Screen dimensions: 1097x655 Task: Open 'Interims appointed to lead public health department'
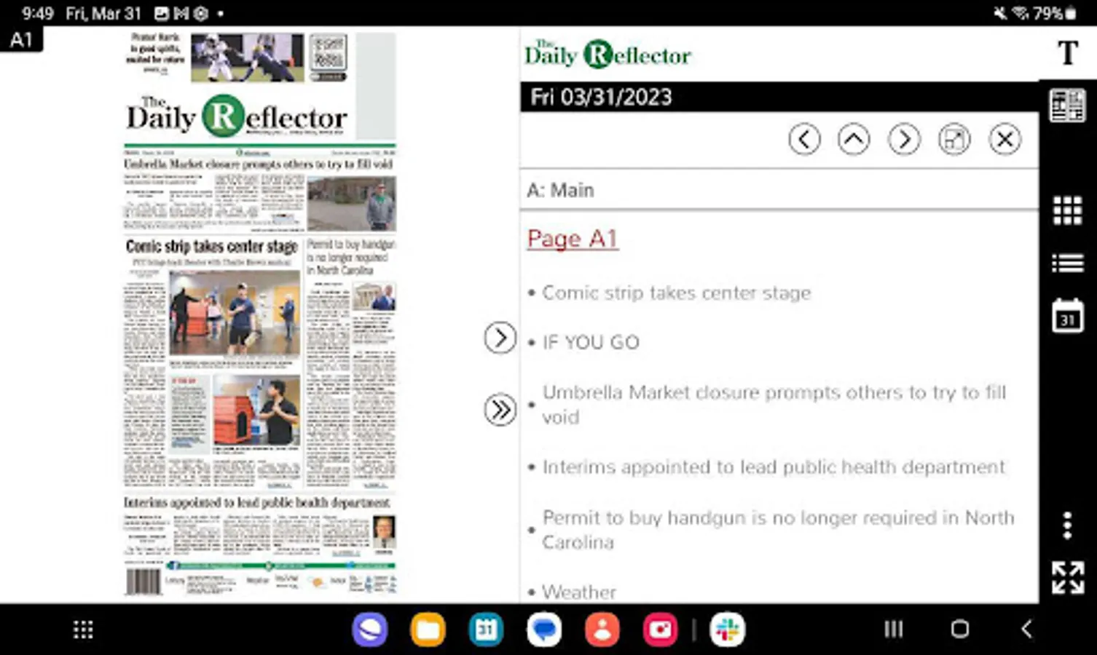coord(774,467)
